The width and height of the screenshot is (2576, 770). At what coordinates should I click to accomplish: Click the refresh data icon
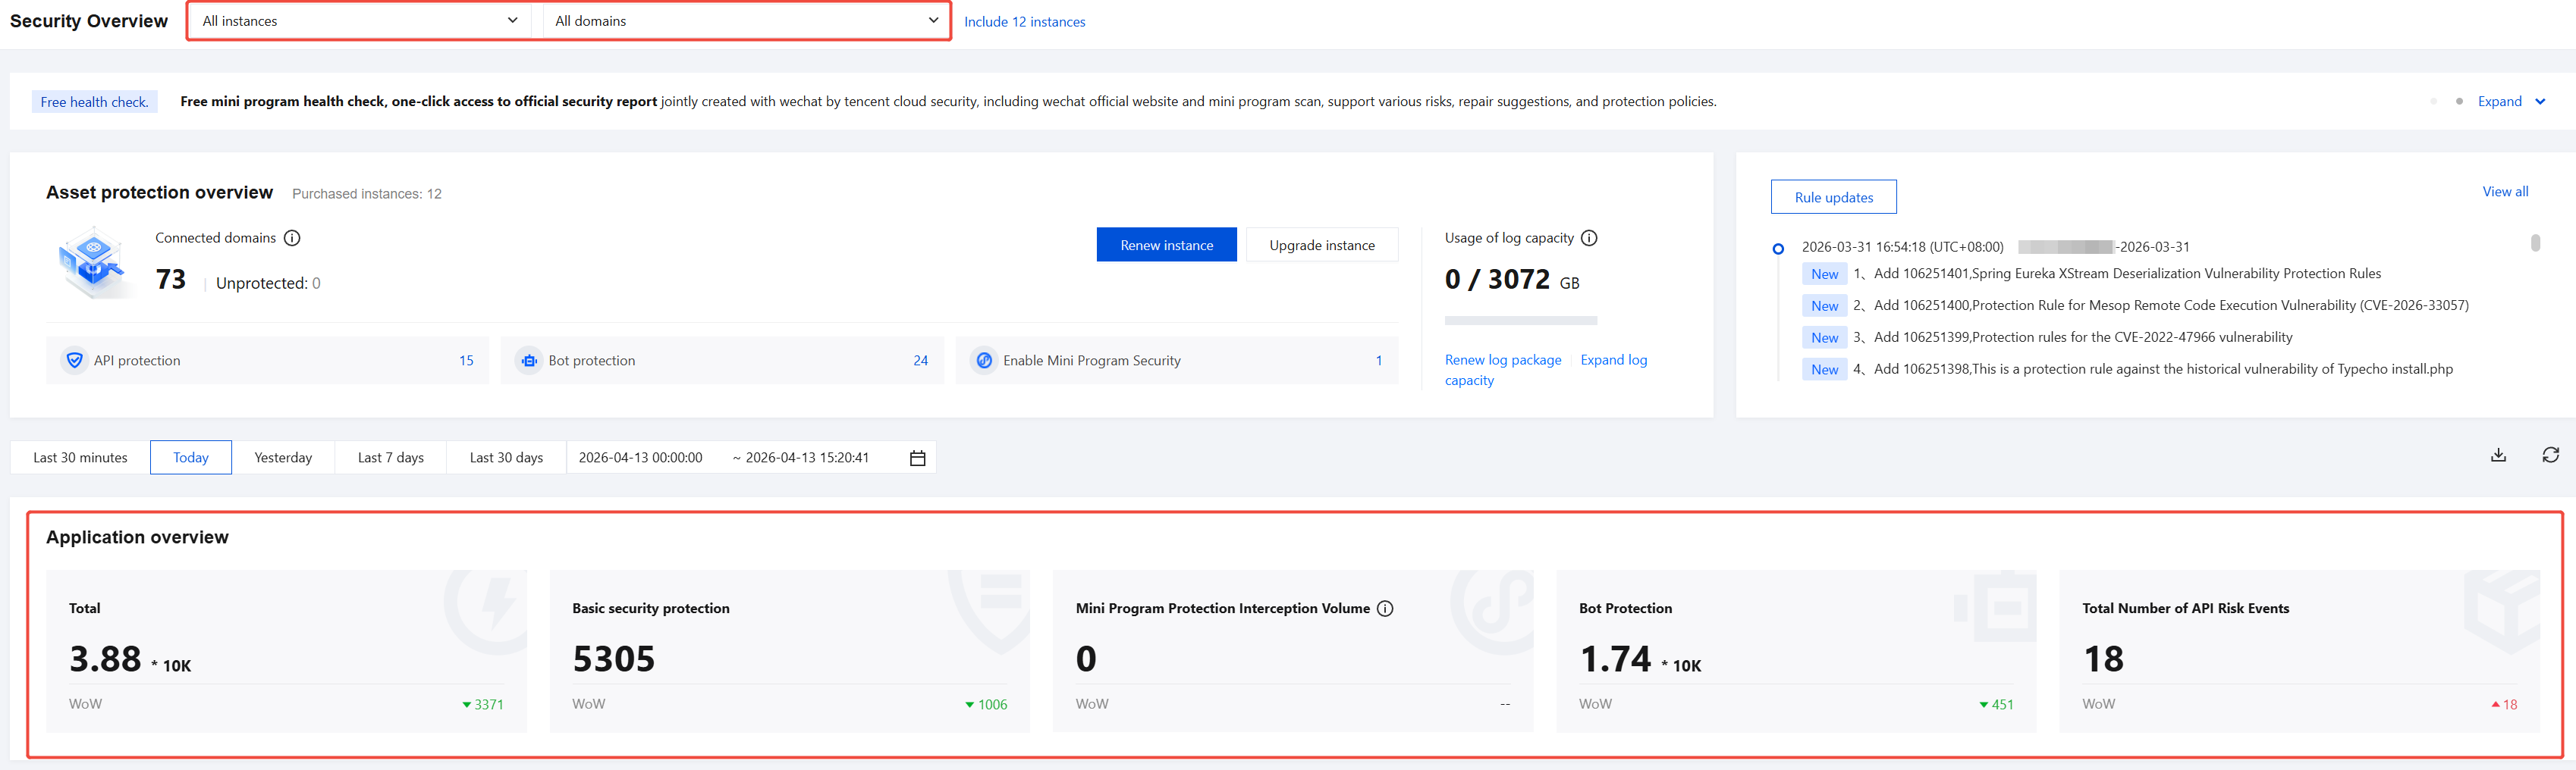[2550, 455]
